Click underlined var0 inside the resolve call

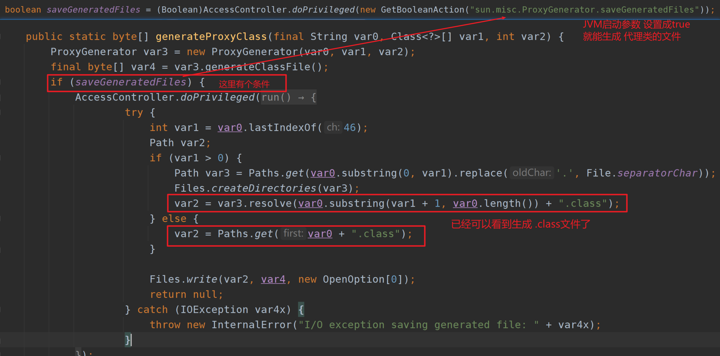coord(310,203)
